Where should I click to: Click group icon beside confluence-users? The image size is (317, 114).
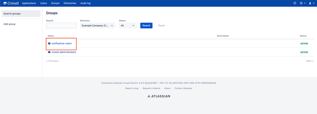tap(49, 43)
